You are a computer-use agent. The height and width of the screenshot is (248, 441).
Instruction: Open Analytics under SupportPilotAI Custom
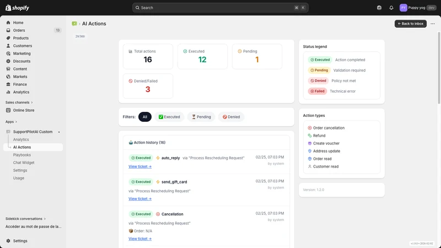point(21,139)
